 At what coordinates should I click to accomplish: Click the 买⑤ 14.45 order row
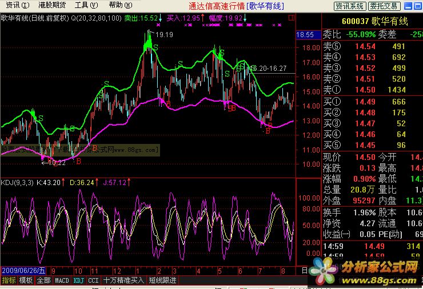372,145
